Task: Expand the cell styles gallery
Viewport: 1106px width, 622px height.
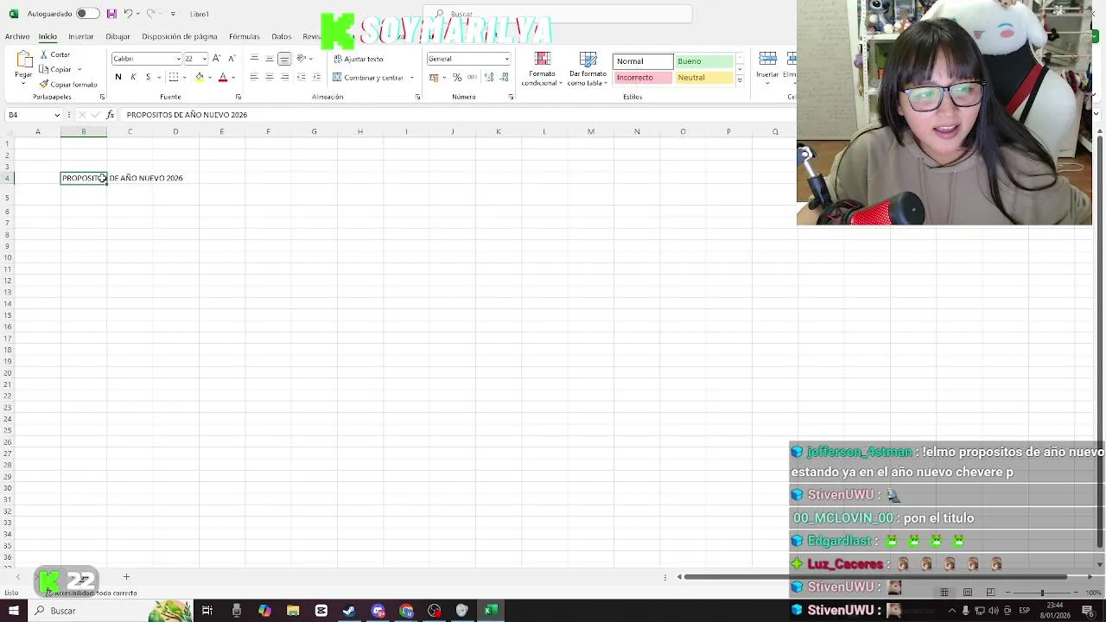Action: coord(740,81)
